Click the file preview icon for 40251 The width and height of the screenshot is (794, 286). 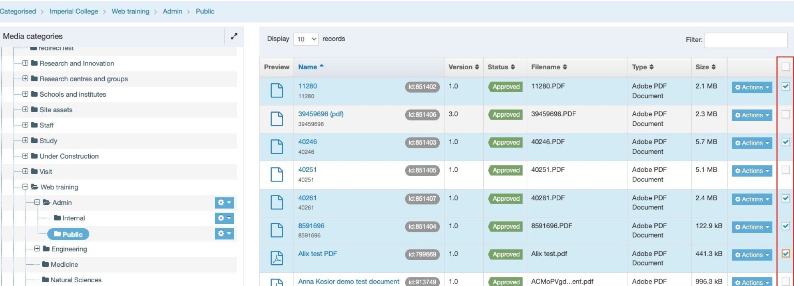click(277, 175)
